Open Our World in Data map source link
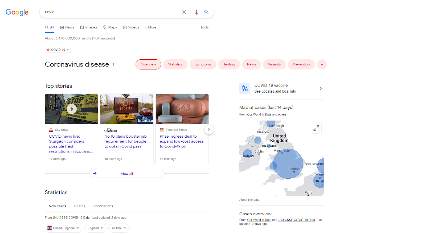426x234 pixels. [259, 114]
